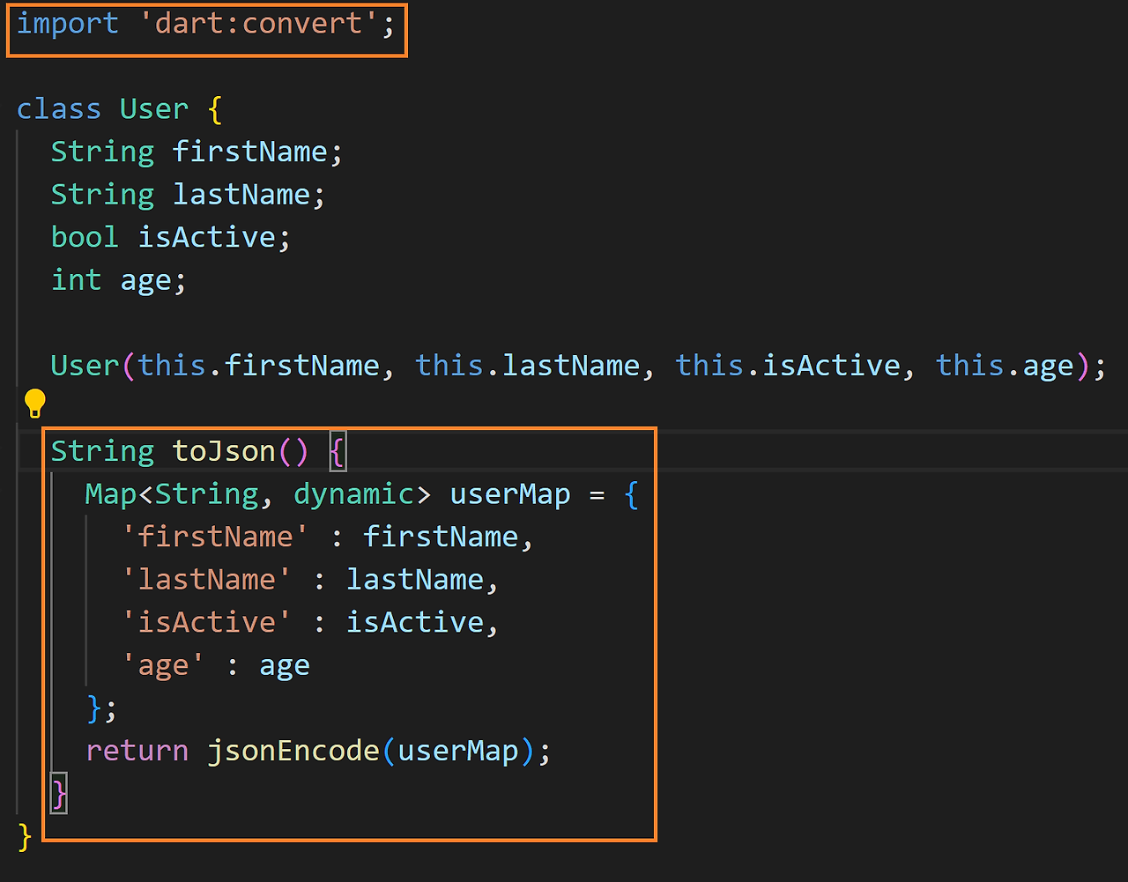Click the jsonEncode function call
The width and height of the screenshot is (1128, 882).
pos(293,750)
